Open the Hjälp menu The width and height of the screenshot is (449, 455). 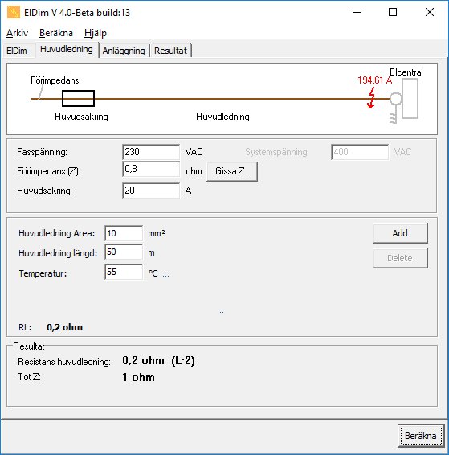coord(96,33)
